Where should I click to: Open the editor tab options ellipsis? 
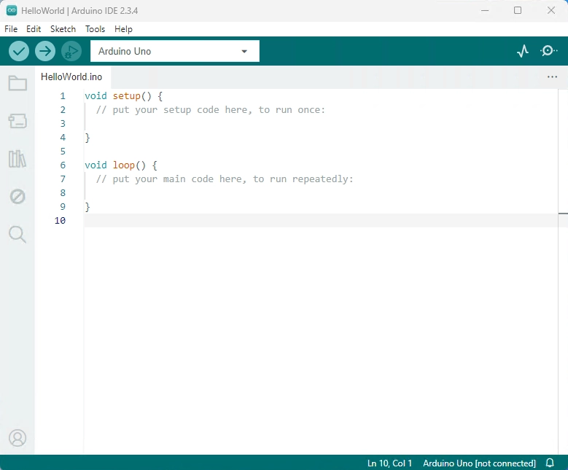[x=552, y=77]
